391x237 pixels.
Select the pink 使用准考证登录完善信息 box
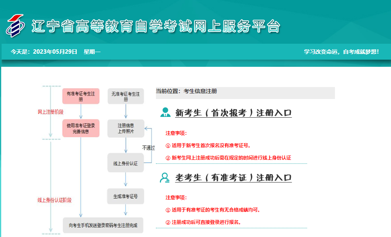click(x=81, y=128)
